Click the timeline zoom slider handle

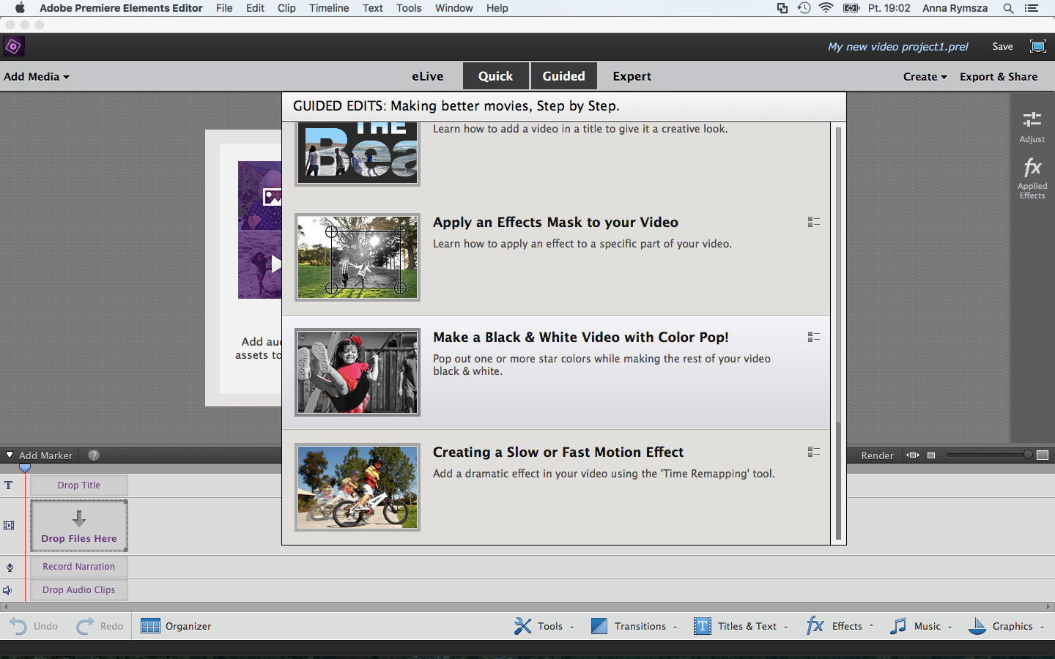click(x=1028, y=455)
